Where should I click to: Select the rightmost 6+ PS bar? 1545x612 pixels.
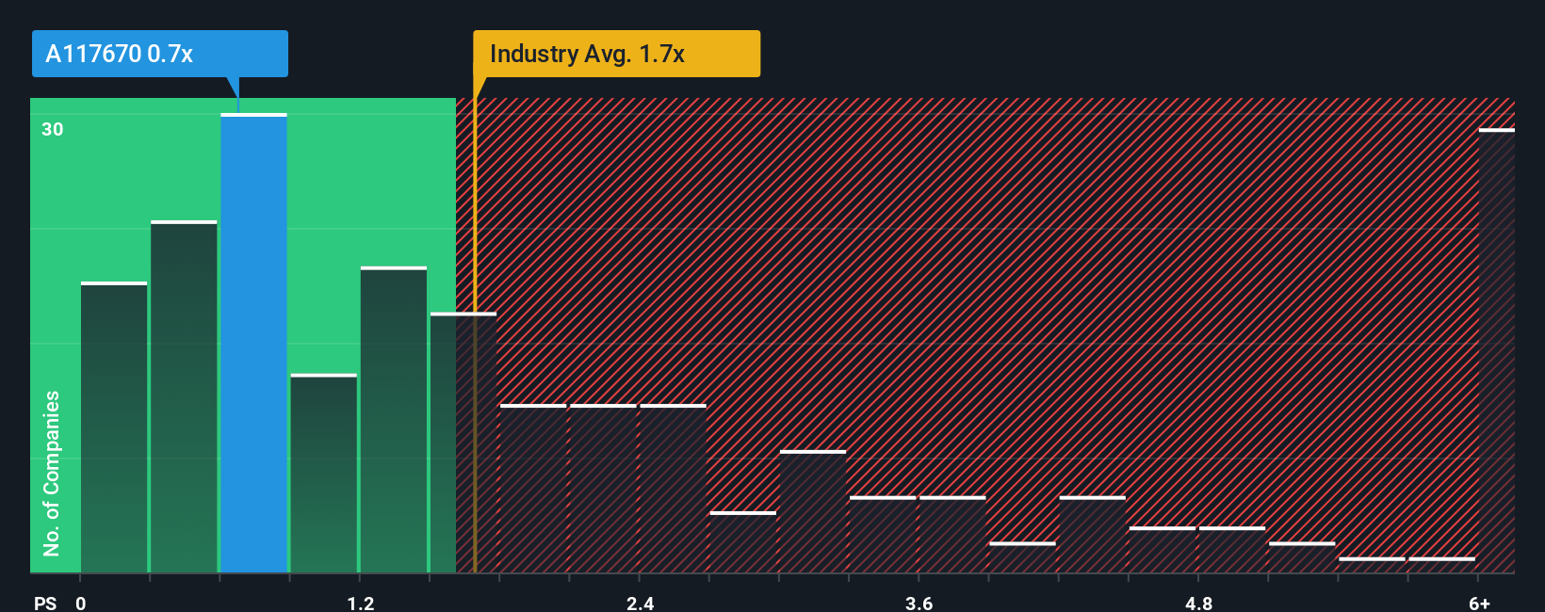pos(1496,350)
